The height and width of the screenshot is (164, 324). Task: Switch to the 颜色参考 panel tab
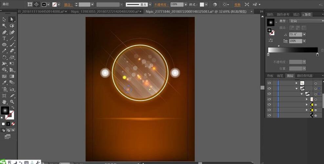[283, 14]
